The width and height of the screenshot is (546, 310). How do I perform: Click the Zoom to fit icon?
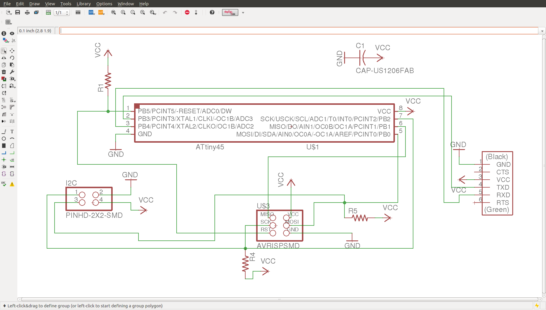114,12
